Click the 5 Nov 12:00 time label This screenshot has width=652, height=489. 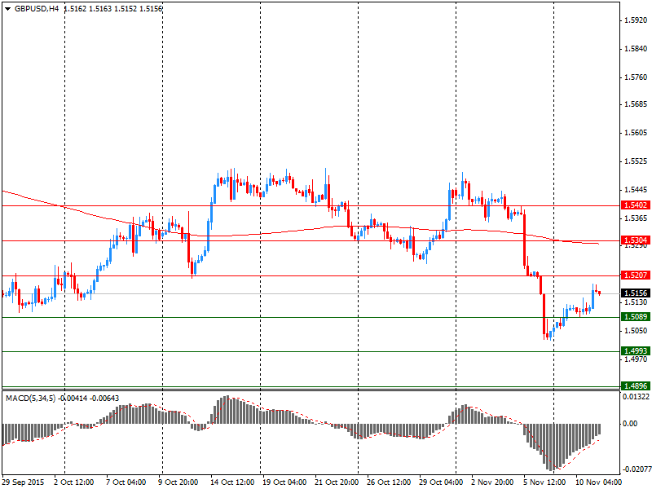pyautogui.click(x=544, y=482)
